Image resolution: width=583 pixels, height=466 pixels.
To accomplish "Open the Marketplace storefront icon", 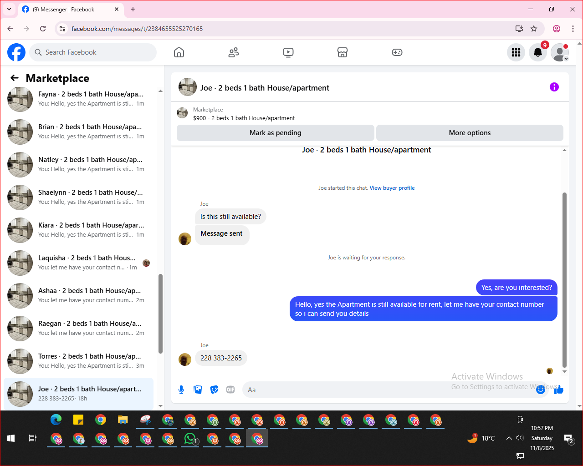I will pos(343,52).
